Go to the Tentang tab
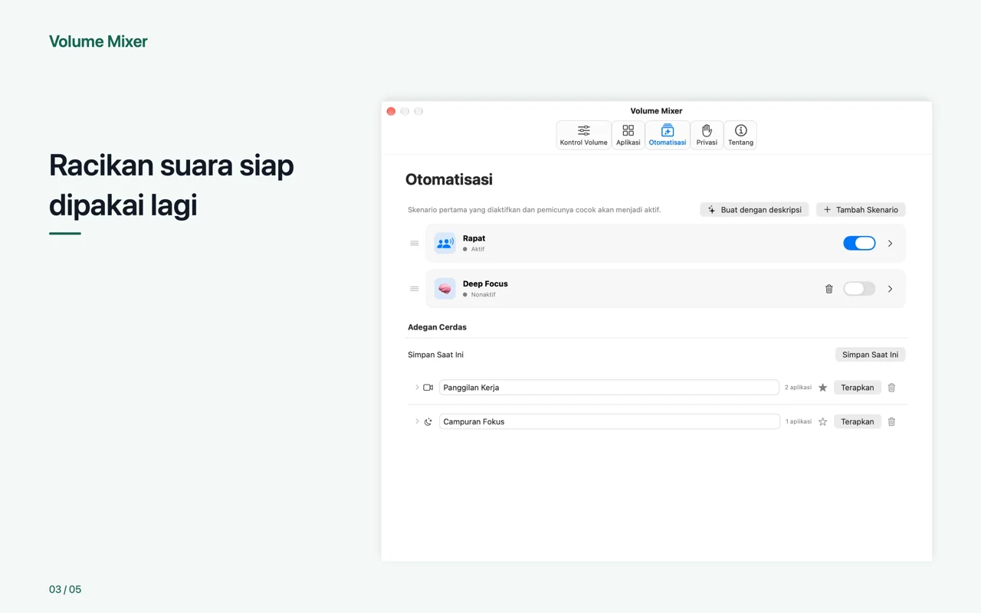This screenshot has width=981, height=613. 740,135
